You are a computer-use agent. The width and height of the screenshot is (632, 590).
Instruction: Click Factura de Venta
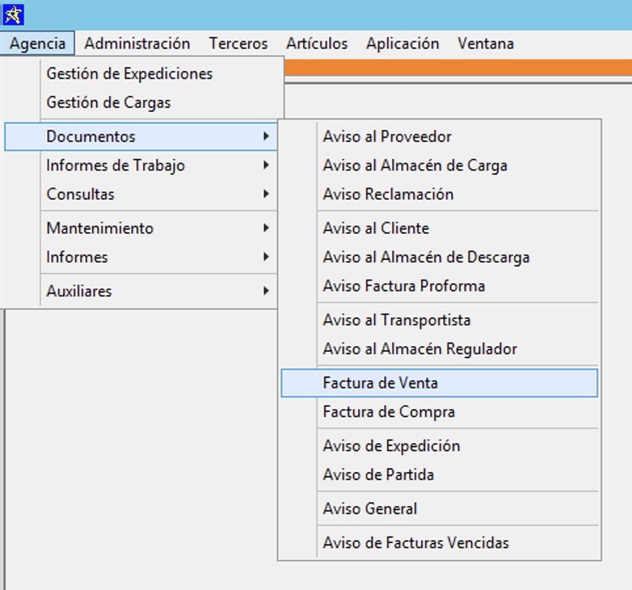(380, 383)
